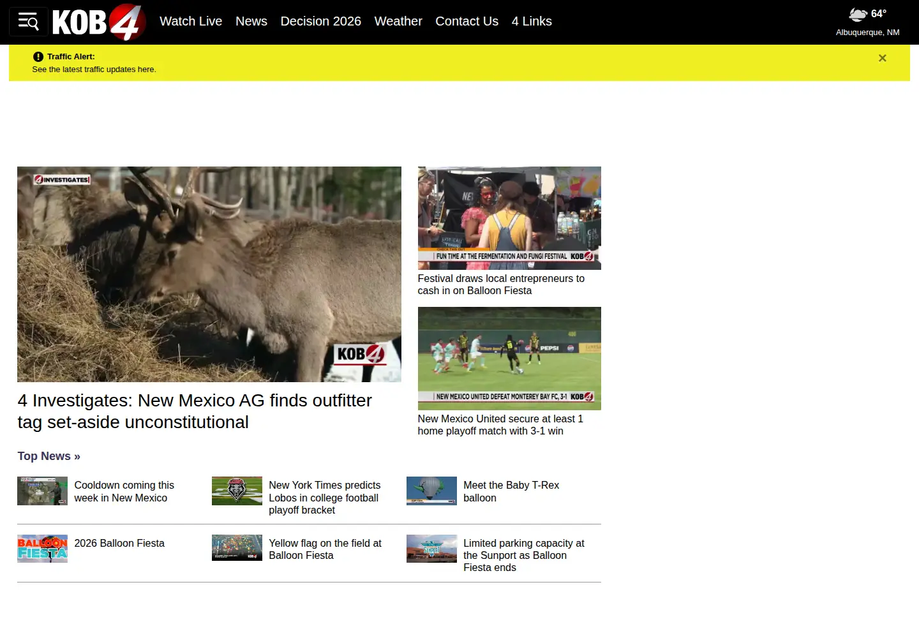Open Watch Live menu item
This screenshot has height=638, width=919.
(191, 21)
